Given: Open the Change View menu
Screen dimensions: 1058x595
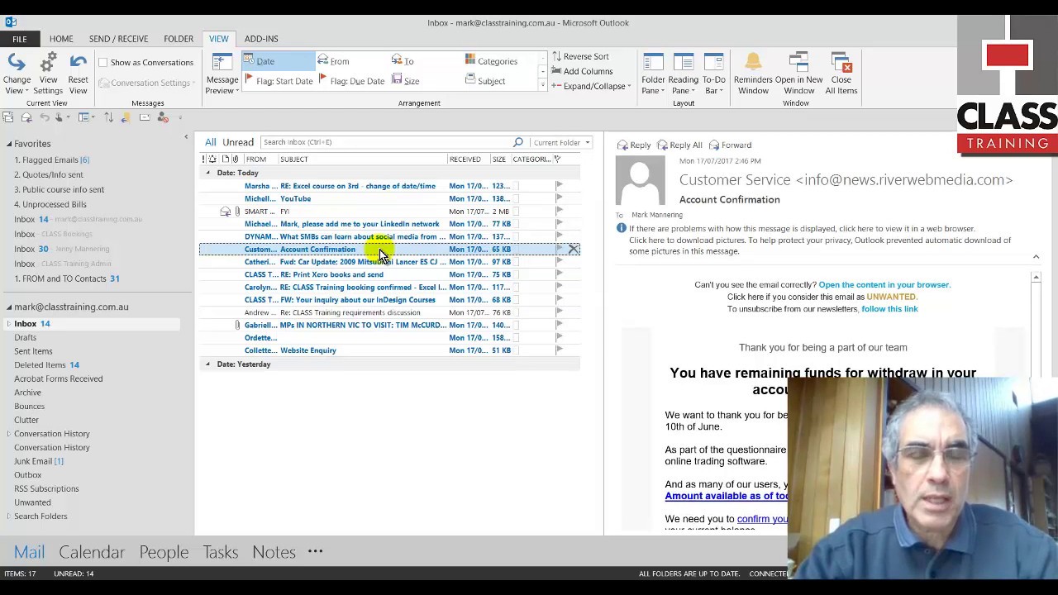Looking at the screenshot, I should [17, 74].
